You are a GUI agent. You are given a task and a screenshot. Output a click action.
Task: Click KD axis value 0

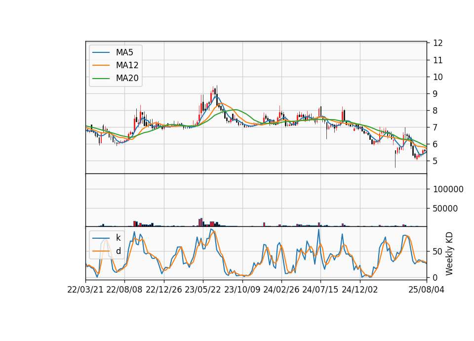[435, 277]
